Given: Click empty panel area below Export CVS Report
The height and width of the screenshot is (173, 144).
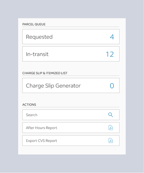Looking at the screenshot, I should (72, 150).
